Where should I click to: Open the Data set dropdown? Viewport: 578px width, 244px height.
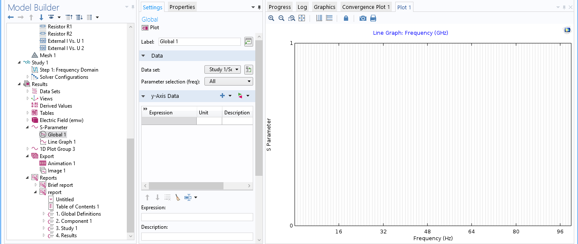click(x=223, y=69)
